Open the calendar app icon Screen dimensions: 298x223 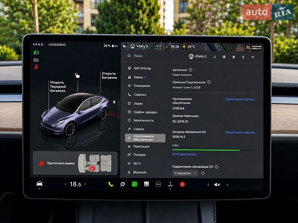pos(146,184)
